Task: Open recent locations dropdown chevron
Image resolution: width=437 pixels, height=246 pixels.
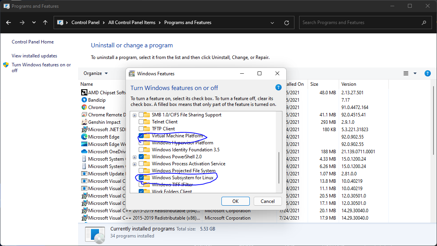Action: pyautogui.click(x=34, y=23)
